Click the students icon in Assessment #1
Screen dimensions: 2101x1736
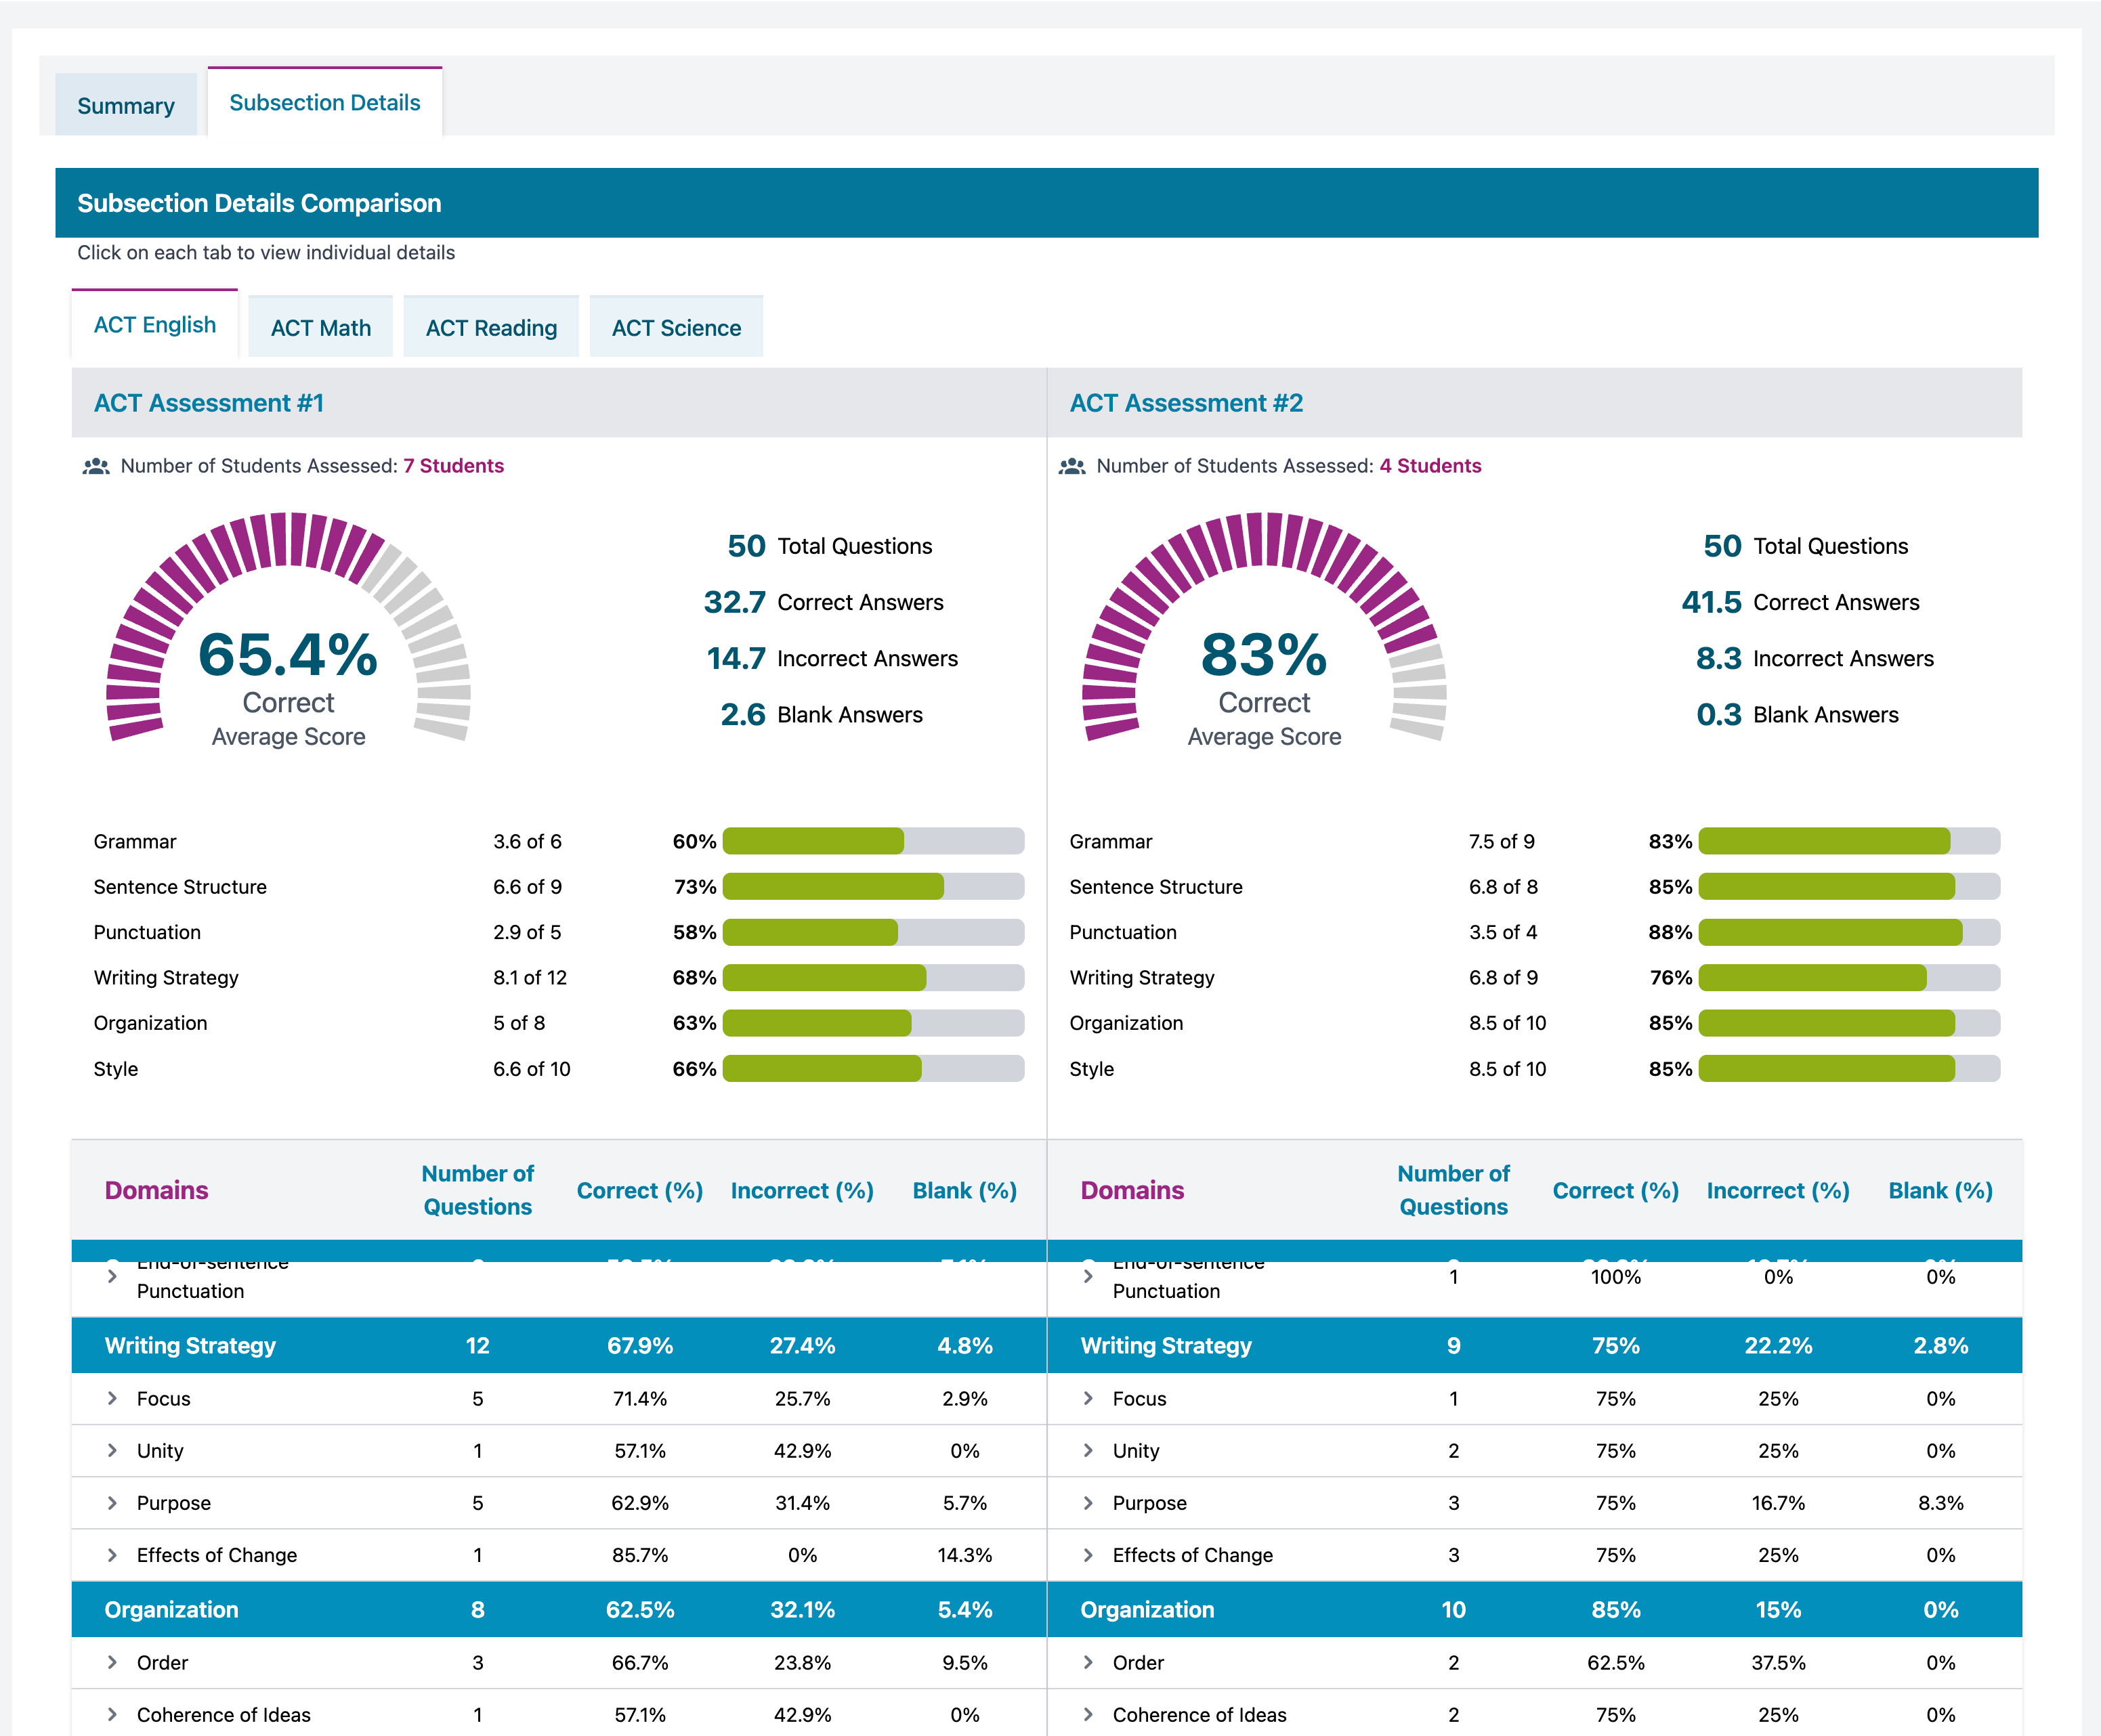click(96, 466)
